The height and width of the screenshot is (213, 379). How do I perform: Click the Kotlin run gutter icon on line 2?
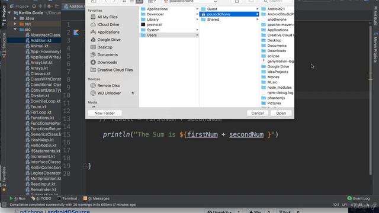point(76,33)
